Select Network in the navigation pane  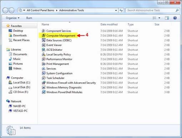tap(16, 101)
